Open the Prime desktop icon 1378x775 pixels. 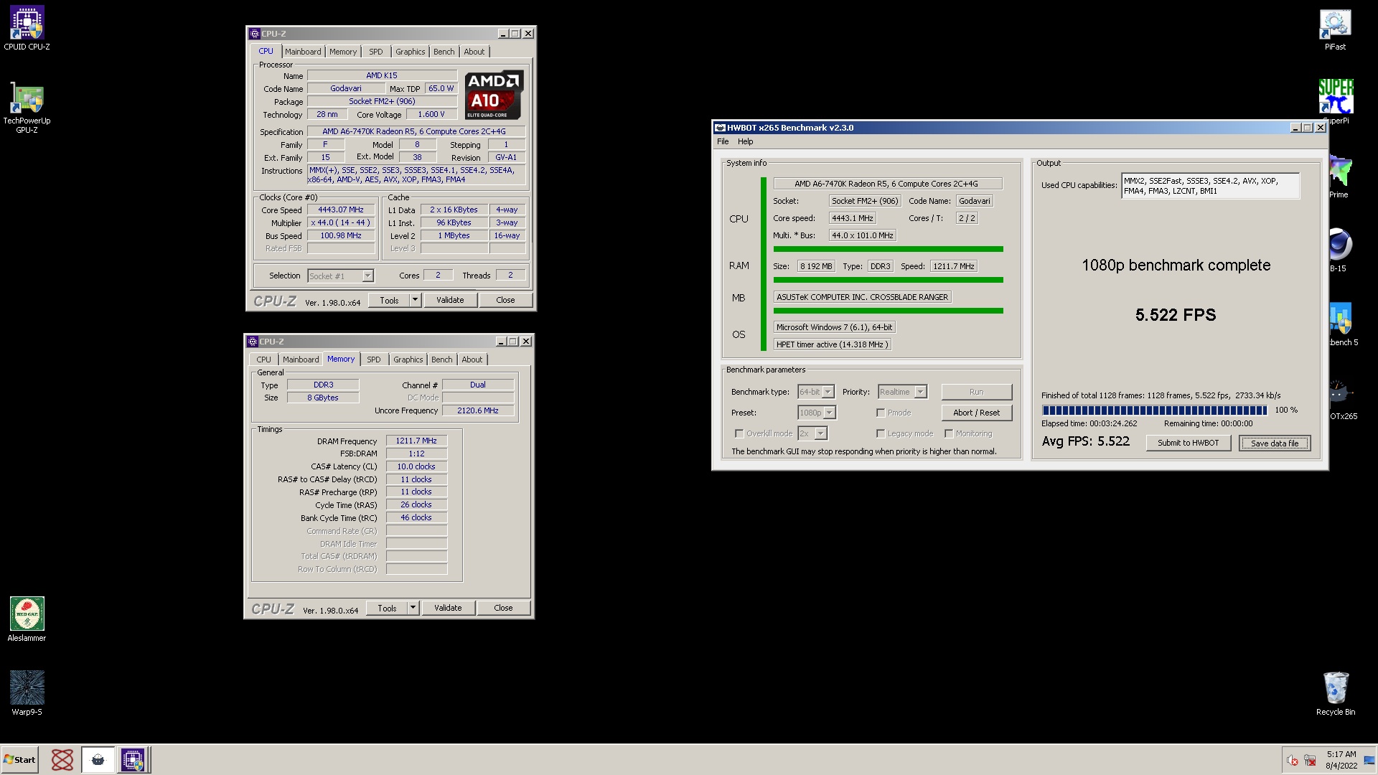[x=1339, y=177]
